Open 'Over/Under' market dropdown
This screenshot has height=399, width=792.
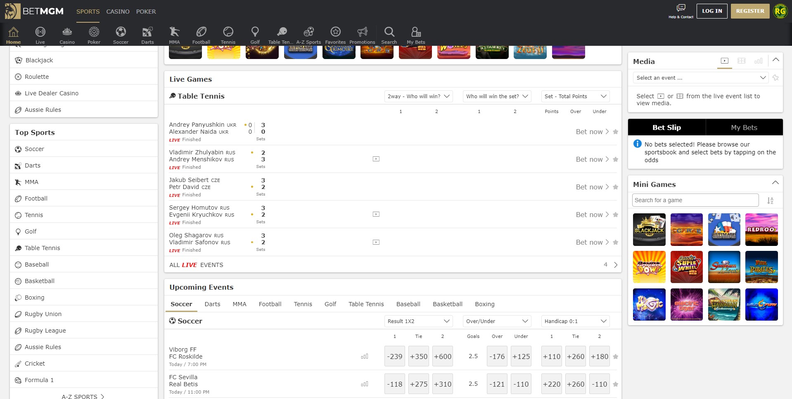(x=497, y=321)
